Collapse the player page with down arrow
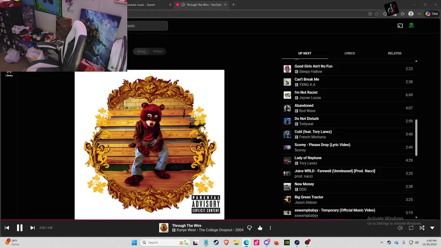The image size is (441, 248). tap(432, 228)
